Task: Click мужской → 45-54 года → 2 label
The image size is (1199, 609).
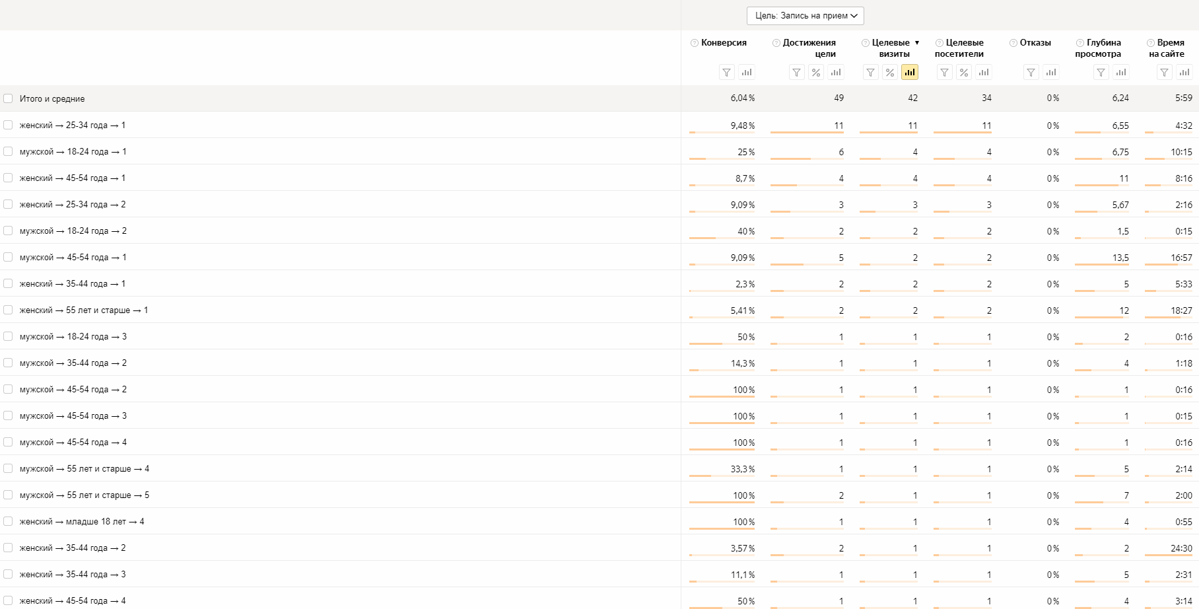Action: pyautogui.click(x=73, y=389)
